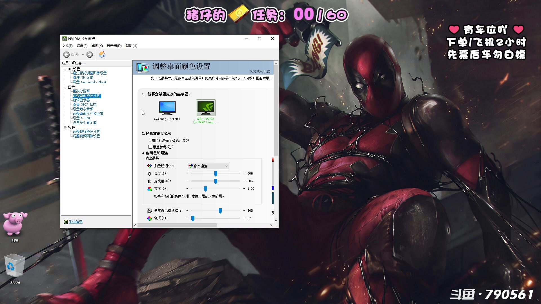
Task: Open 配置 Surround、PhysX task
Action: 90,82
